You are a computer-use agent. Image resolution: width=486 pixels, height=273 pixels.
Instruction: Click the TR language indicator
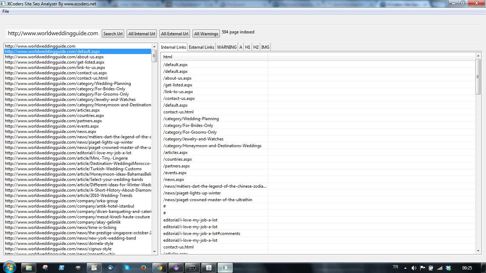pyautogui.click(x=396, y=267)
